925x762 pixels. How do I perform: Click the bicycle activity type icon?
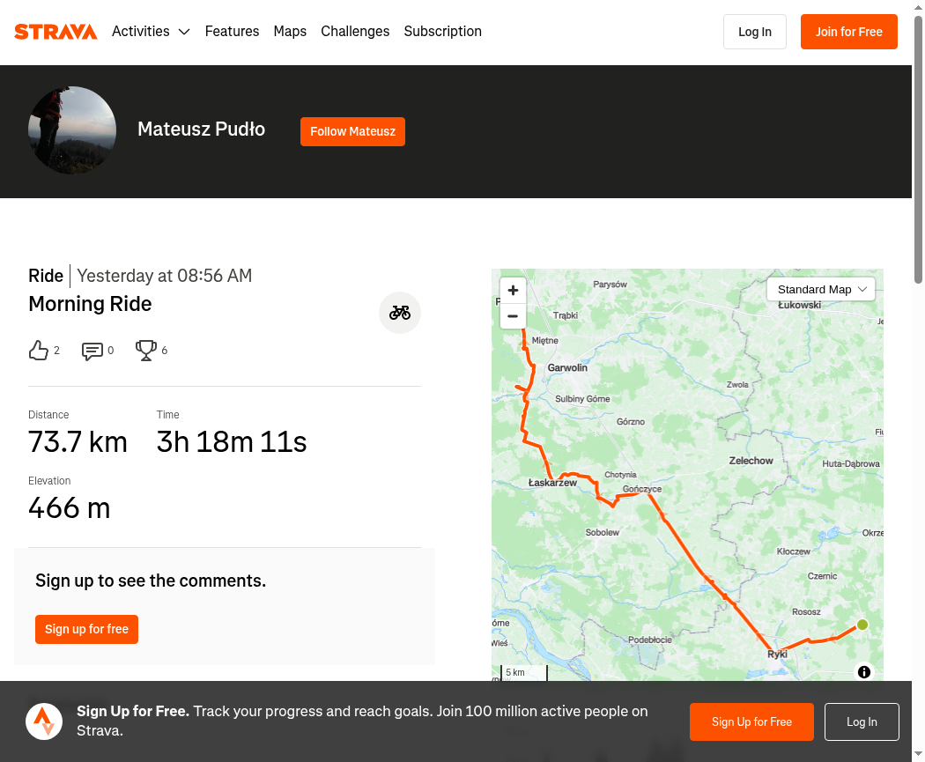[x=400, y=313]
